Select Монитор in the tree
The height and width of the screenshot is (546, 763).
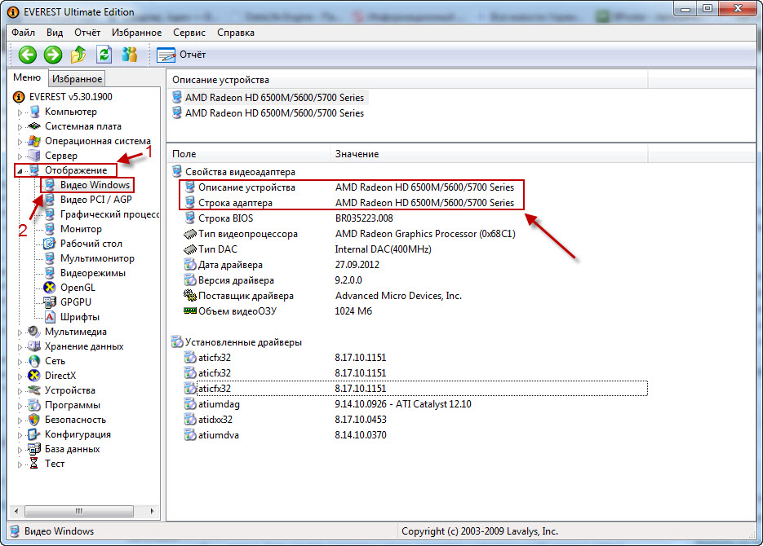(x=81, y=229)
